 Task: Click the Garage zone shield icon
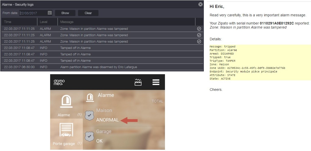tap(89, 136)
